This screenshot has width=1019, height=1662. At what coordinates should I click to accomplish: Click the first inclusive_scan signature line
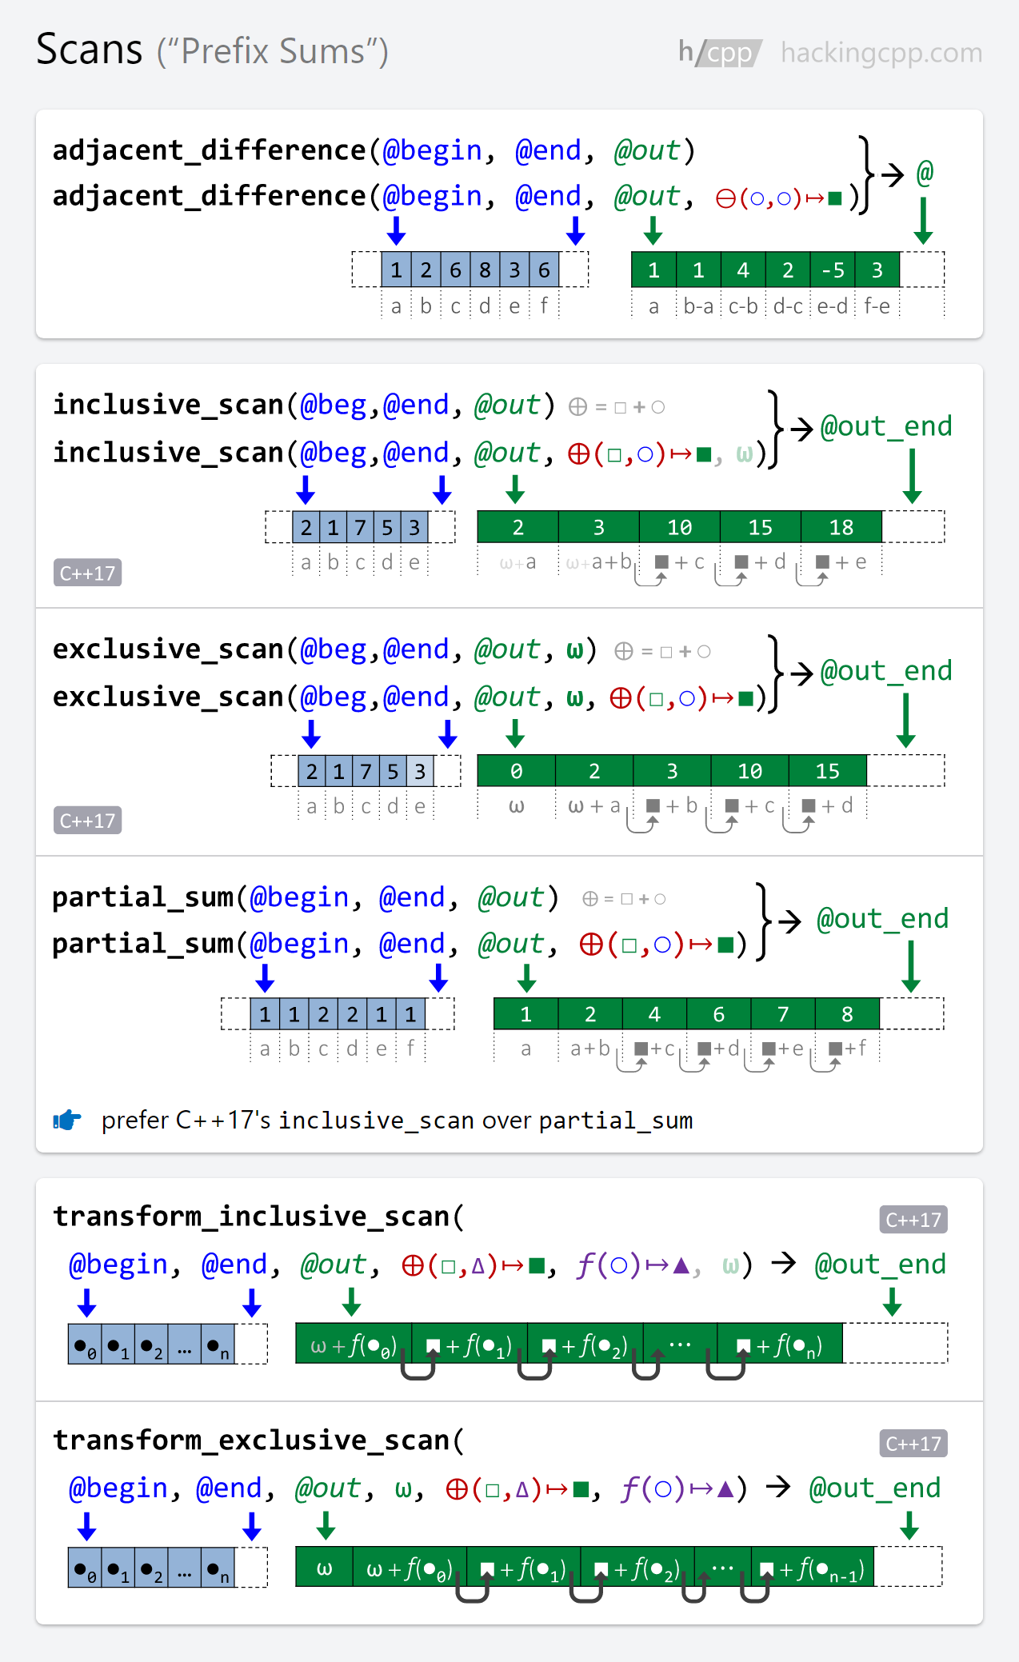coord(304,406)
